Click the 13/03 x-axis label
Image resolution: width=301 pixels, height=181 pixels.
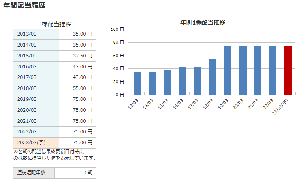tap(133, 104)
